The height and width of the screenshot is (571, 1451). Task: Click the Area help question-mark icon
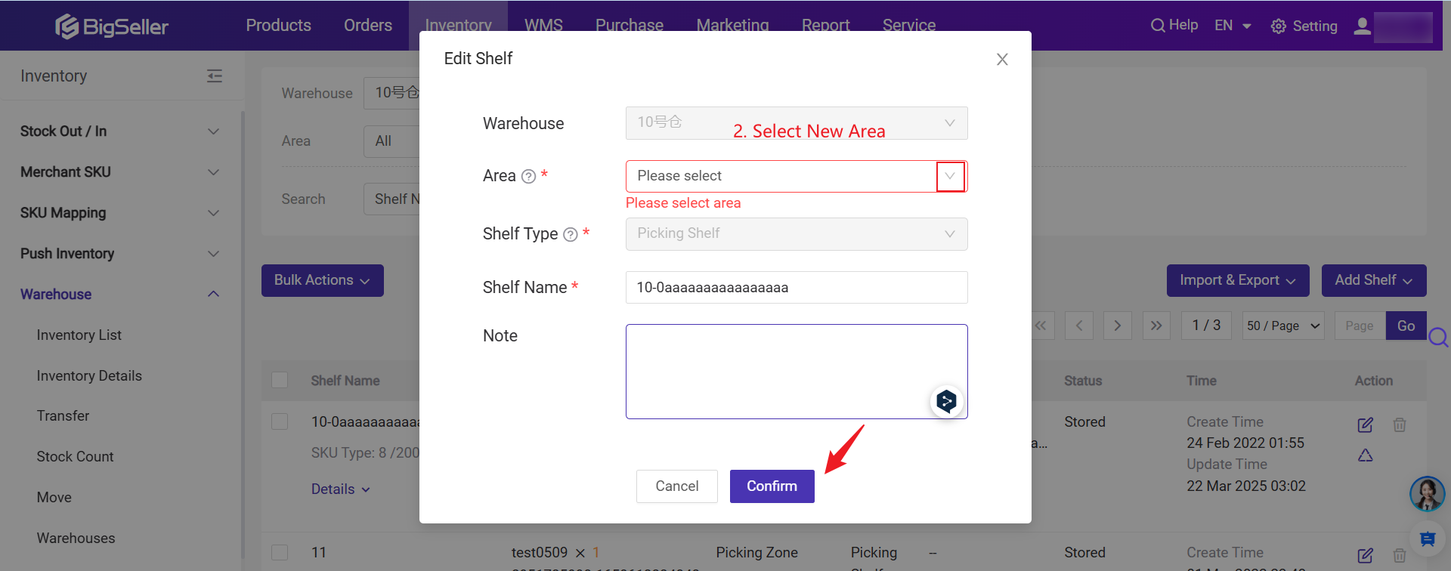coord(529,177)
